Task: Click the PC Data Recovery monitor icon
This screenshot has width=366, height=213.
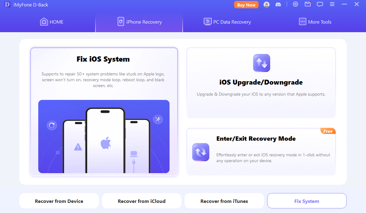Action: (x=207, y=21)
